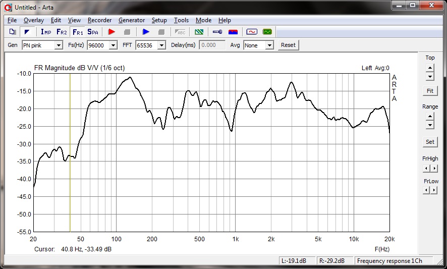Switch to SPA spectrum analyzer mode

pos(93,32)
